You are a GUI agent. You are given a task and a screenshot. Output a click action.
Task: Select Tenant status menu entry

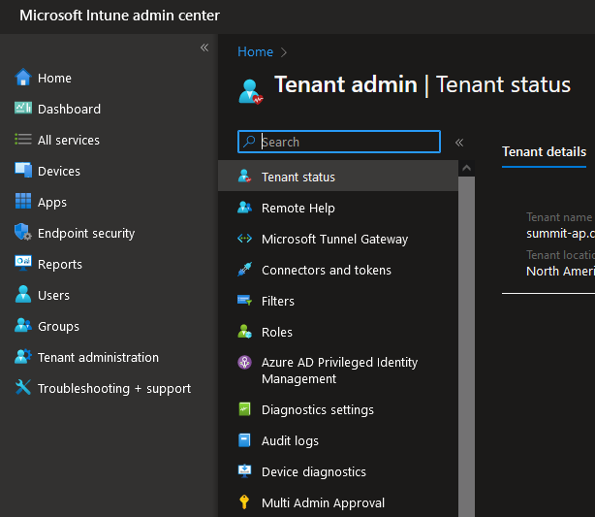(x=338, y=177)
